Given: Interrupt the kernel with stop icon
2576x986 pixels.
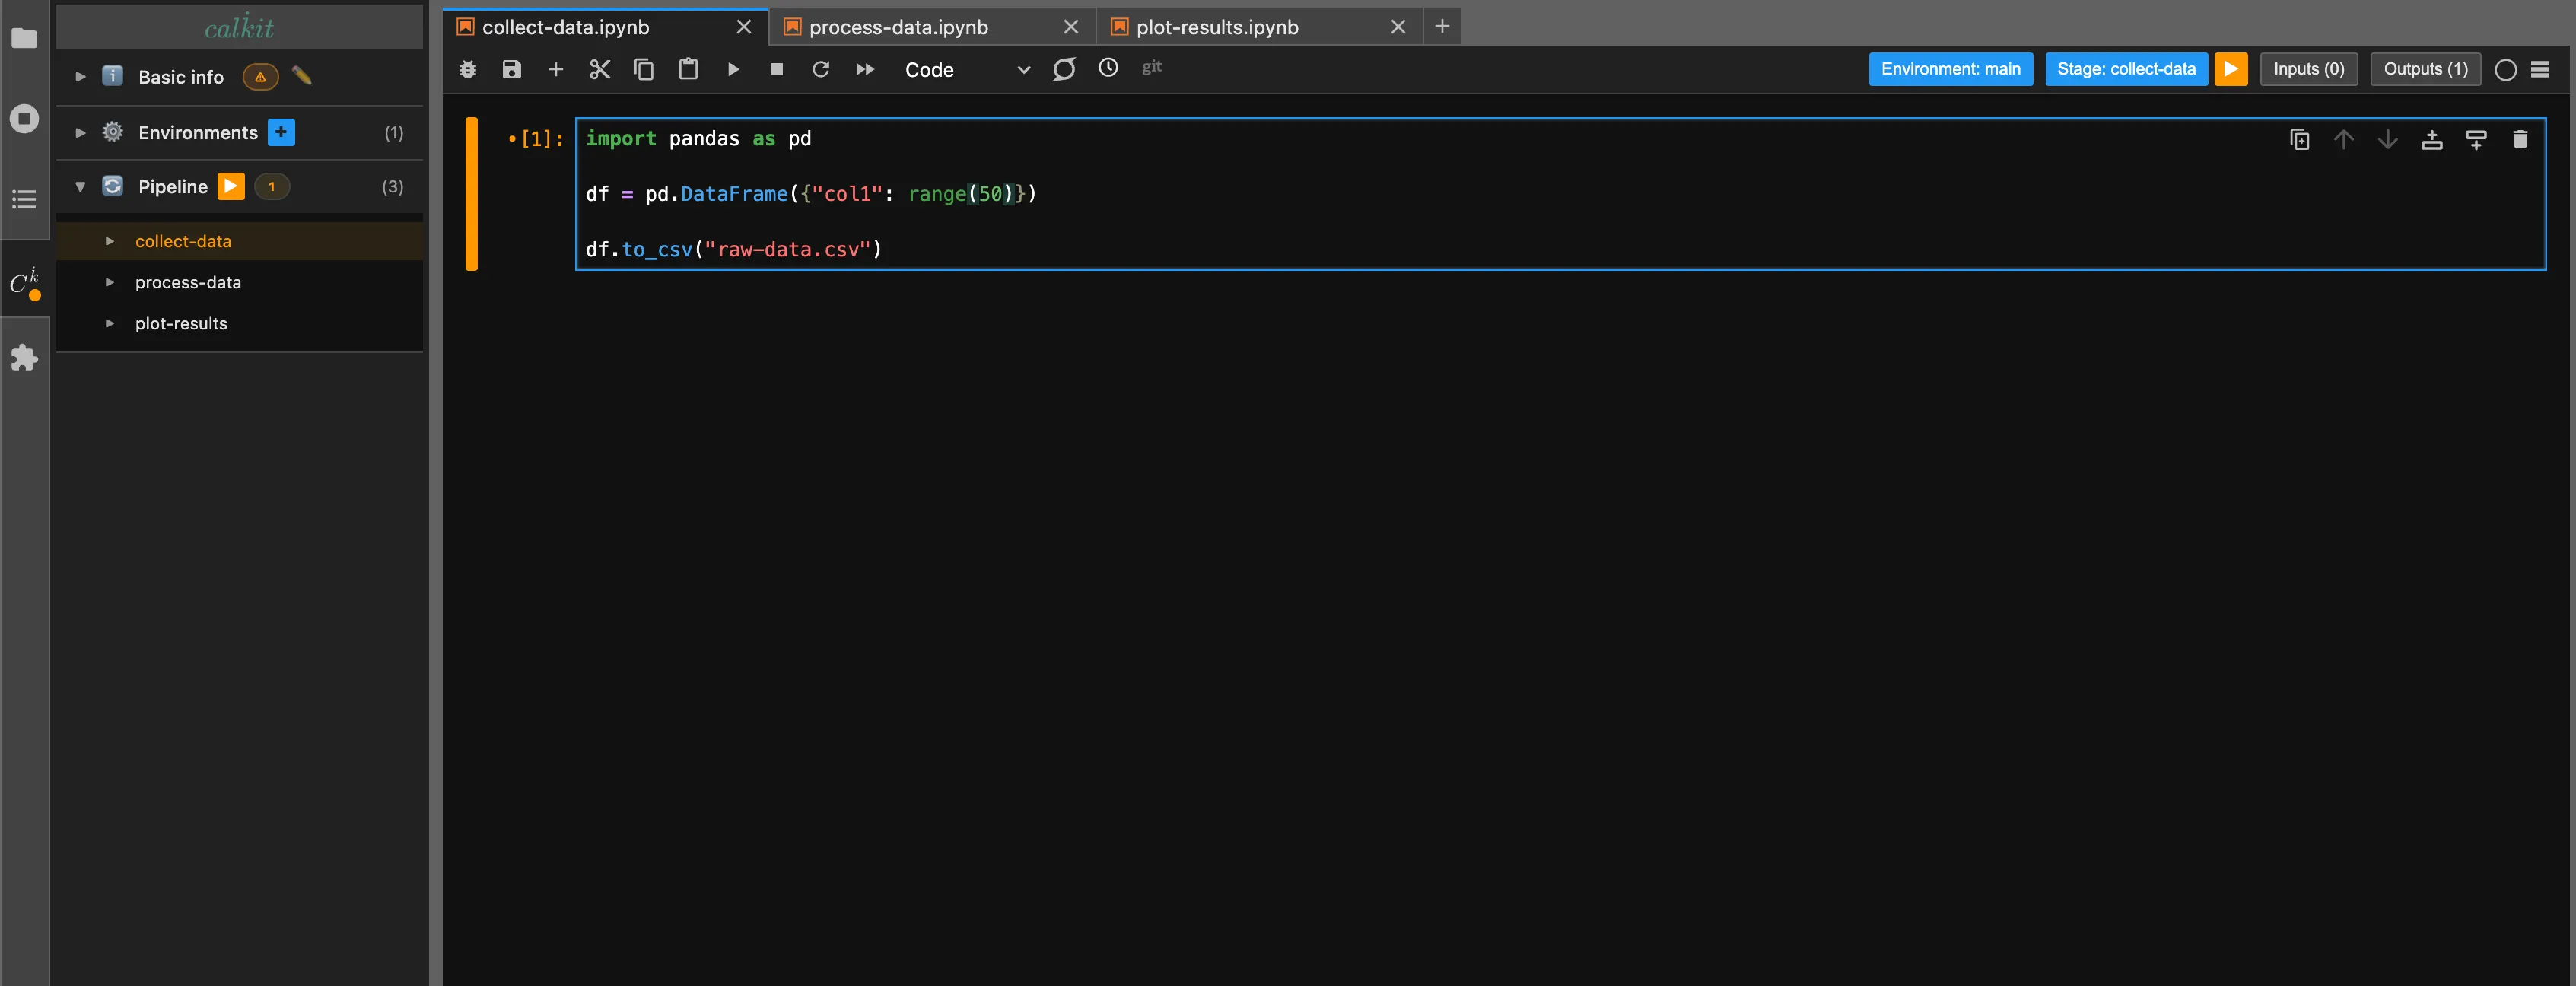Looking at the screenshot, I should click(777, 69).
